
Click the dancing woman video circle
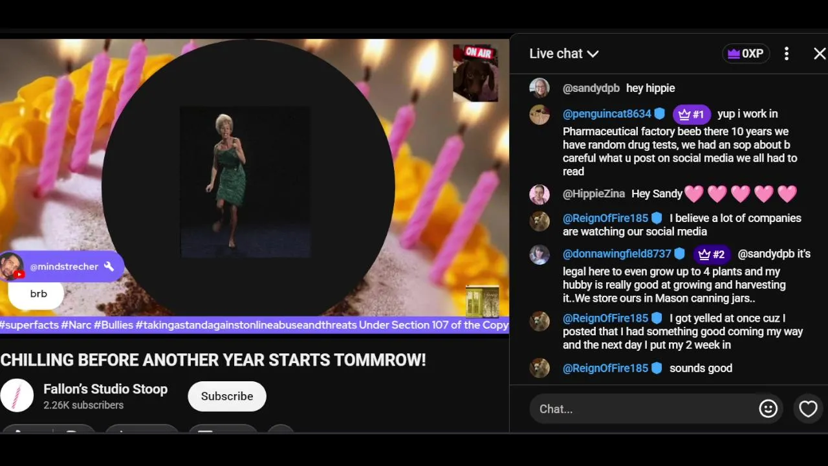click(248, 186)
